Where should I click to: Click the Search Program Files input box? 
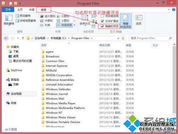151,38
